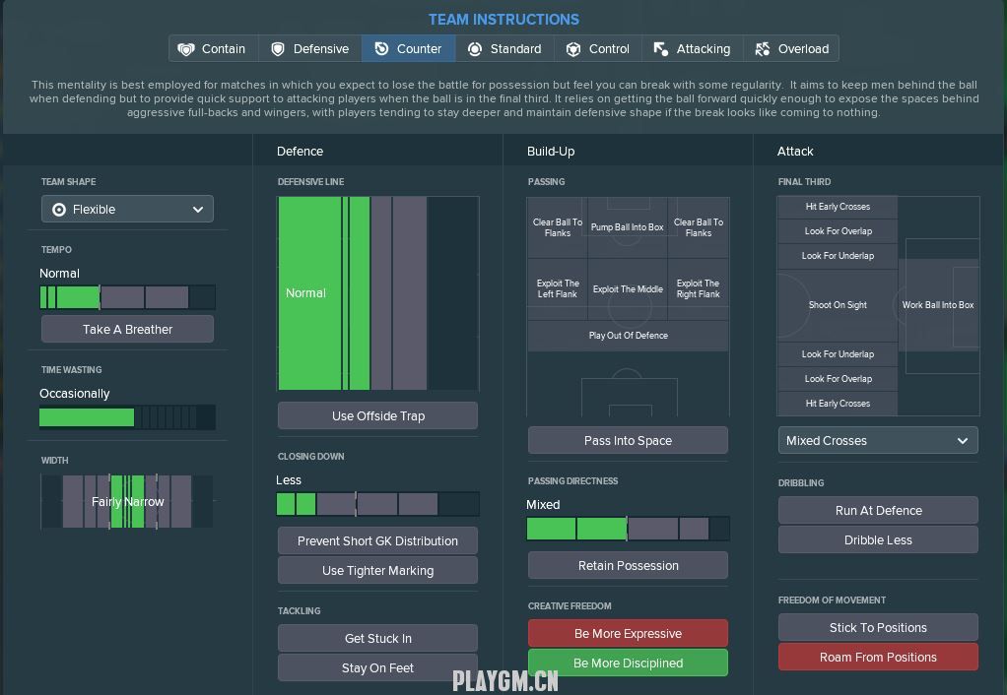Click the Counter mentality icon
This screenshot has height=695, width=1007.
[x=381, y=49]
